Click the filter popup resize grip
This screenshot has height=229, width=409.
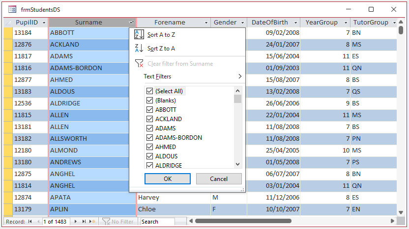click(242, 190)
